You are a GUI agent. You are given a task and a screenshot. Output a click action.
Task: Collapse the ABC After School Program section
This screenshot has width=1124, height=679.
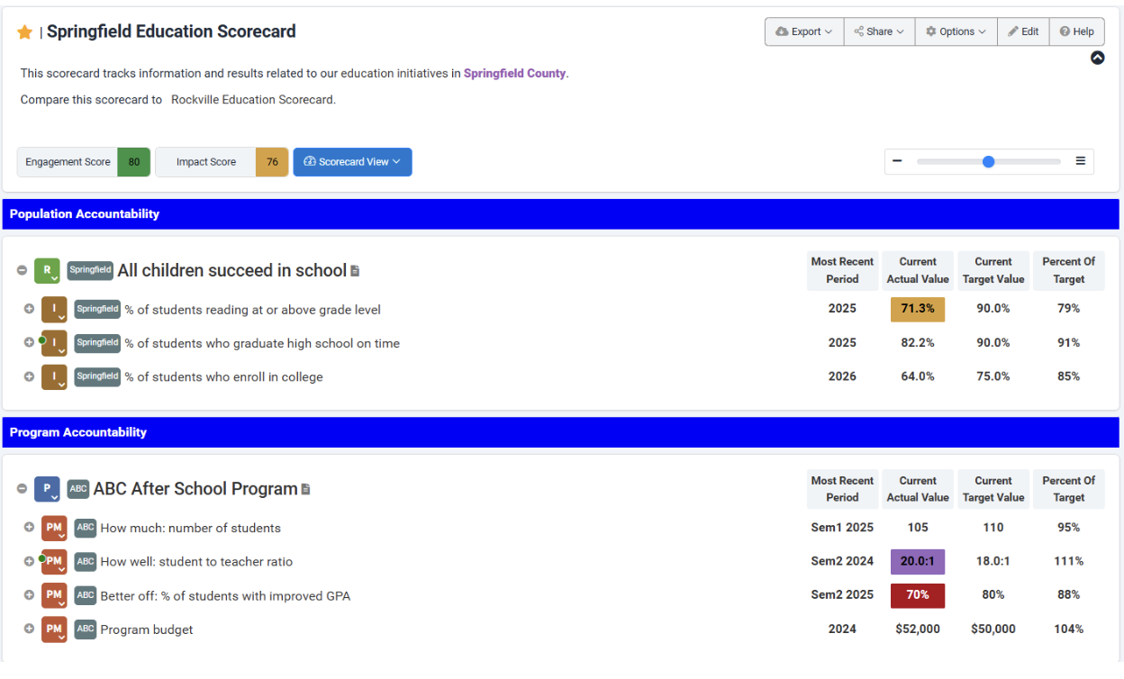coord(22,489)
